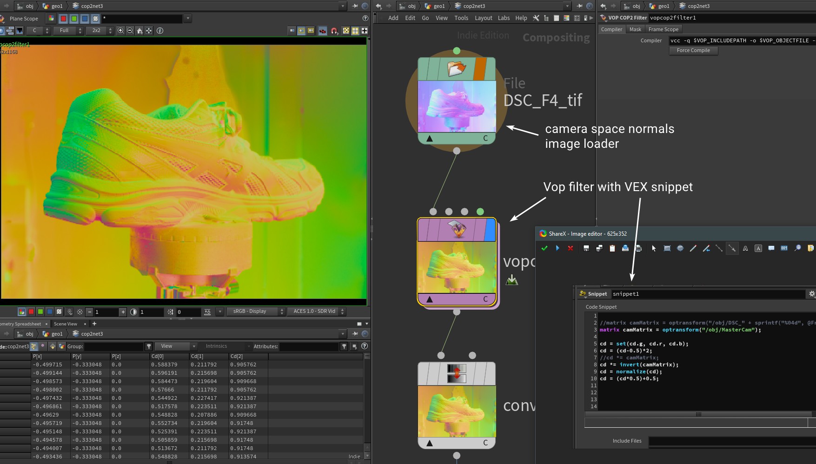Screen dimensions: 816x464
Task: Click the vopcop2filter node thumbnail
Action: pyautogui.click(x=457, y=267)
